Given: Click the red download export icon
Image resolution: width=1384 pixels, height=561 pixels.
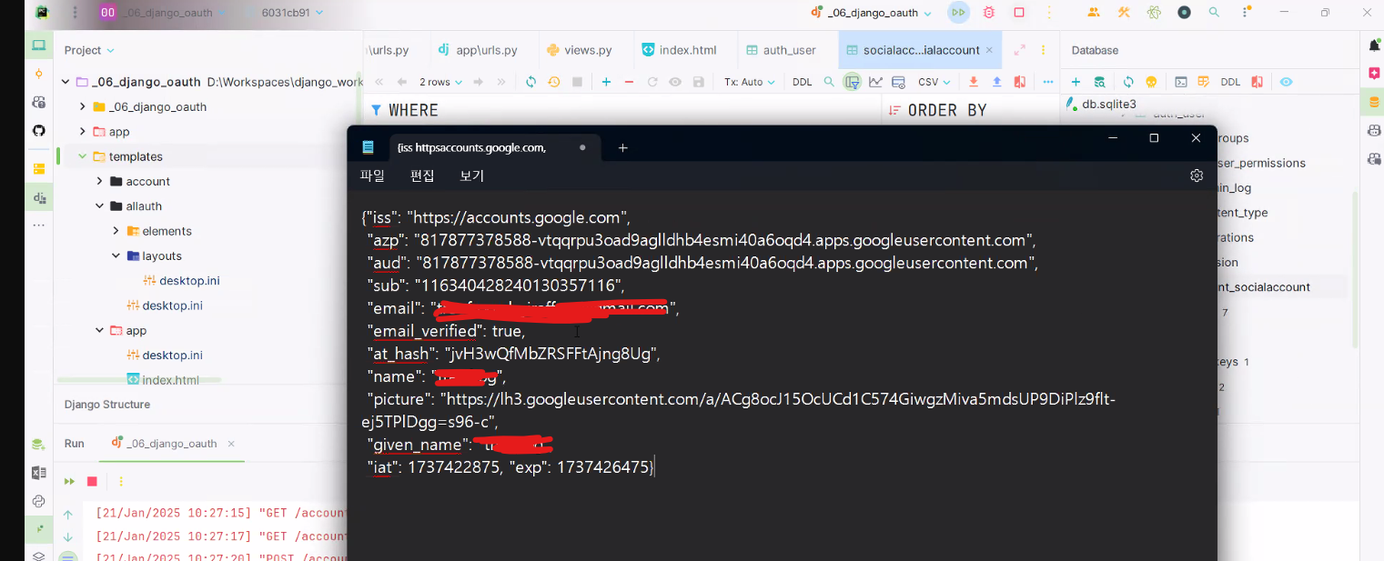Looking at the screenshot, I should tap(974, 82).
